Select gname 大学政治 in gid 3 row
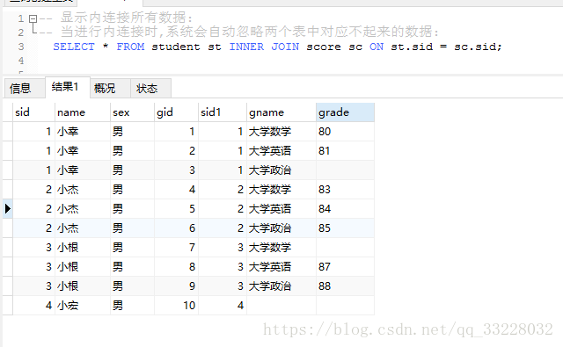The width and height of the screenshot is (563, 347). [281, 170]
